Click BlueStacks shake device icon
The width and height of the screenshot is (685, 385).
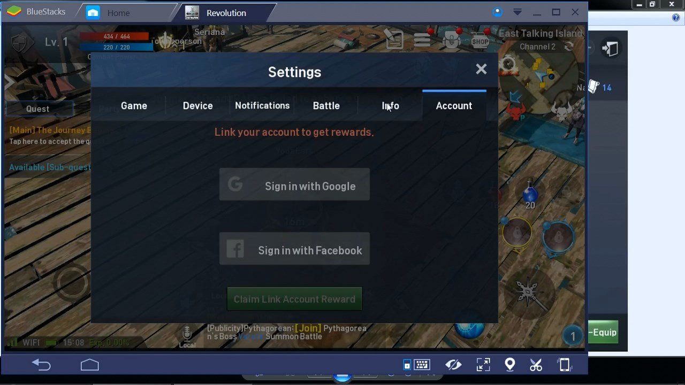coord(564,365)
